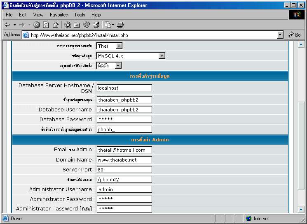Open the install method dropdown below MySQL
The image size is (307, 224).
click(x=118, y=66)
